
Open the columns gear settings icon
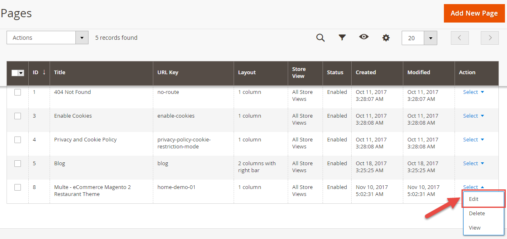pos(386,38)
